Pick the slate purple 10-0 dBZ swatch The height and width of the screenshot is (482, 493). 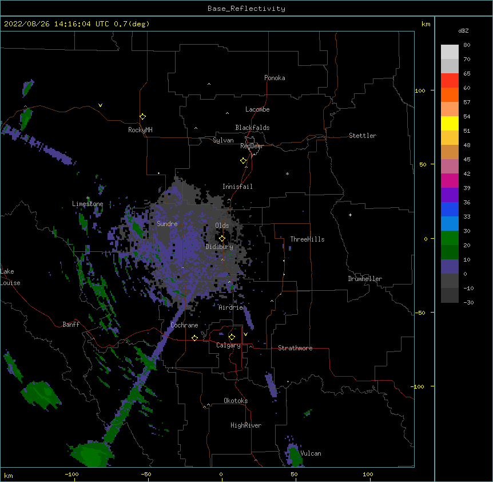(x=450, y=267)
